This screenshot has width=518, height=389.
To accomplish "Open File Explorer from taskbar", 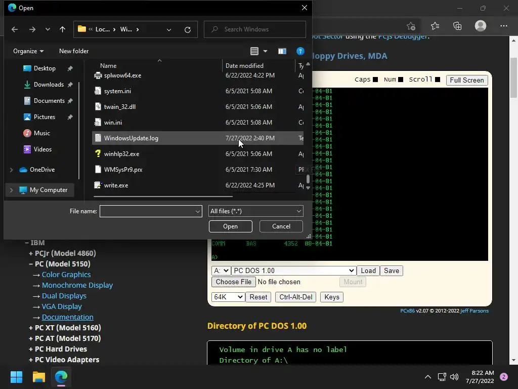I will coord(38,377).
